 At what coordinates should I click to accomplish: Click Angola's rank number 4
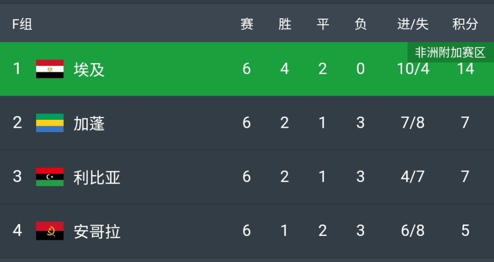click(17, 230)
